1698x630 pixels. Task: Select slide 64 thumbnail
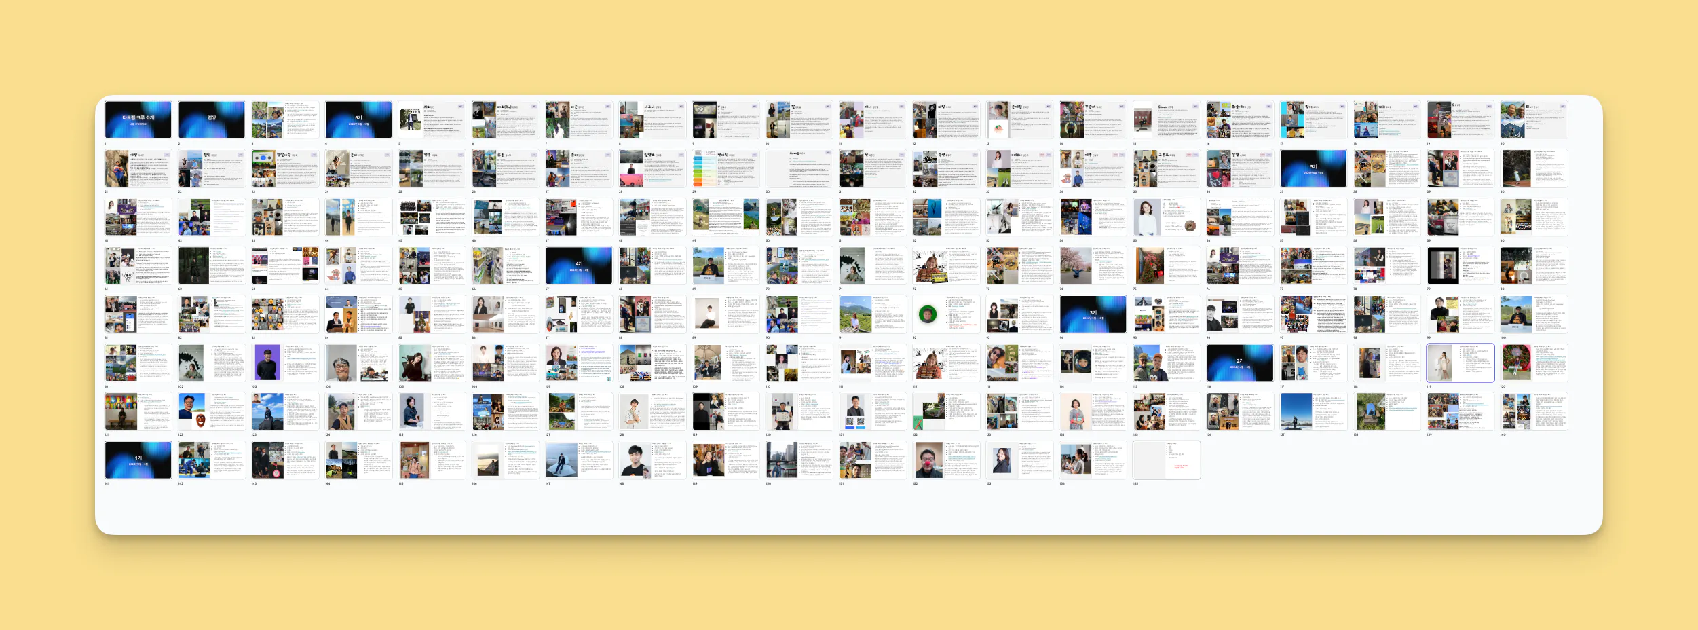pos(358,265)
